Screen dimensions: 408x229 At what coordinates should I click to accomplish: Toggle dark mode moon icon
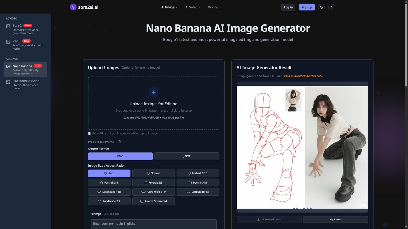pos(321,7)
